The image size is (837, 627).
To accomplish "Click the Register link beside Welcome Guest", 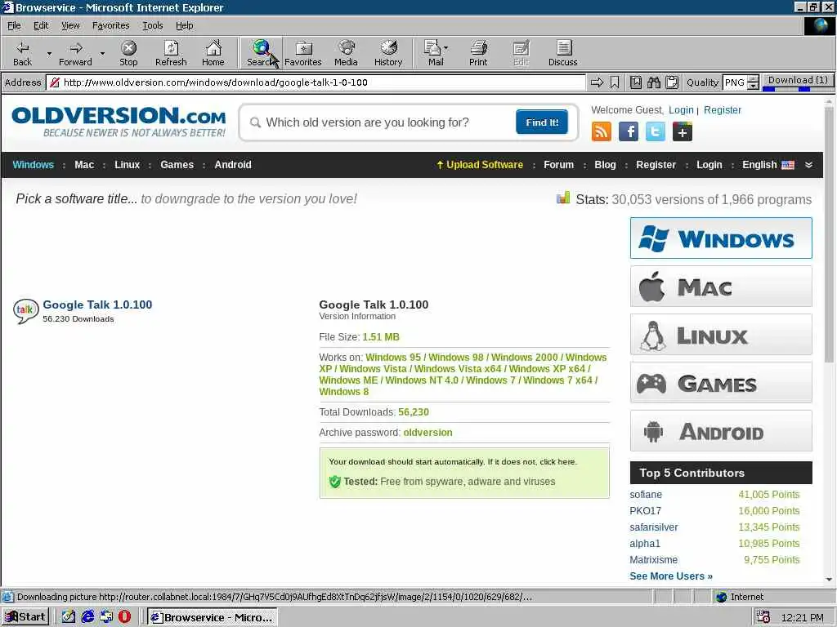I will 723,110.
